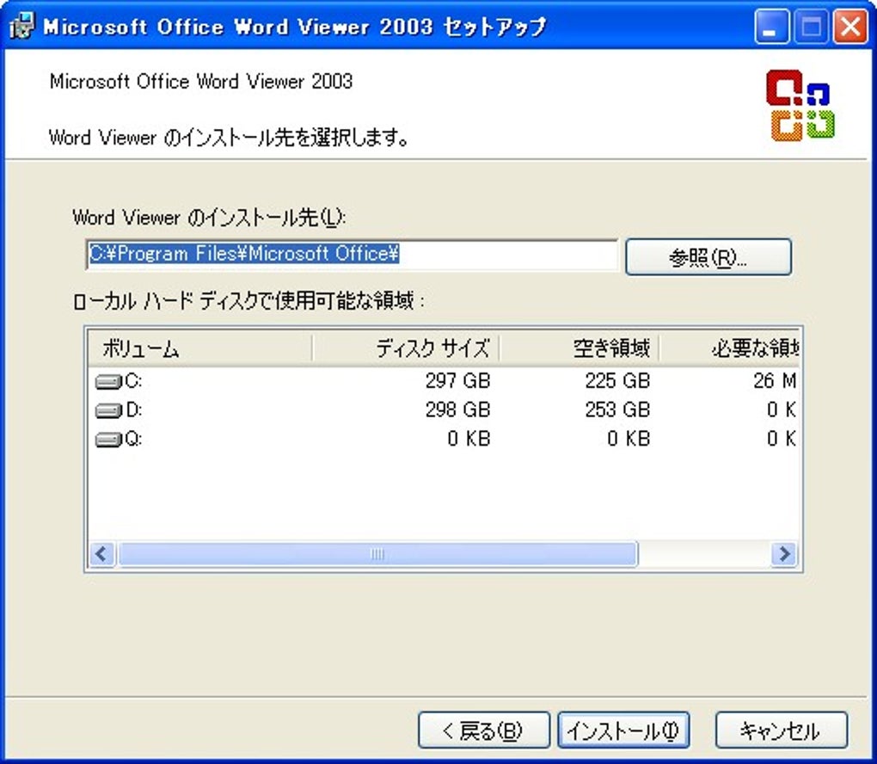Viewport: 877px width, 764px height.
Task: Click the 297 GB disk size cell
Action: point(457,381)
